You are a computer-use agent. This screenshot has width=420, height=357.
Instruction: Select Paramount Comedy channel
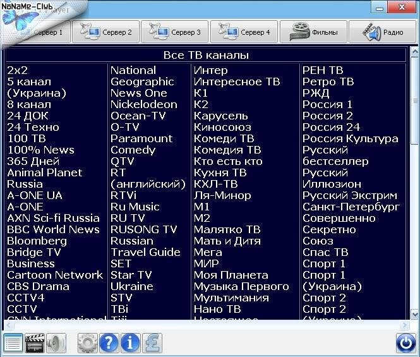tap(141, 144)
